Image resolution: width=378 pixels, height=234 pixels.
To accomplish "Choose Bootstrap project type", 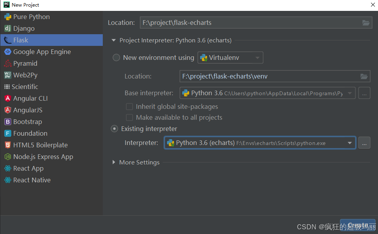I will tap(52, 122).
